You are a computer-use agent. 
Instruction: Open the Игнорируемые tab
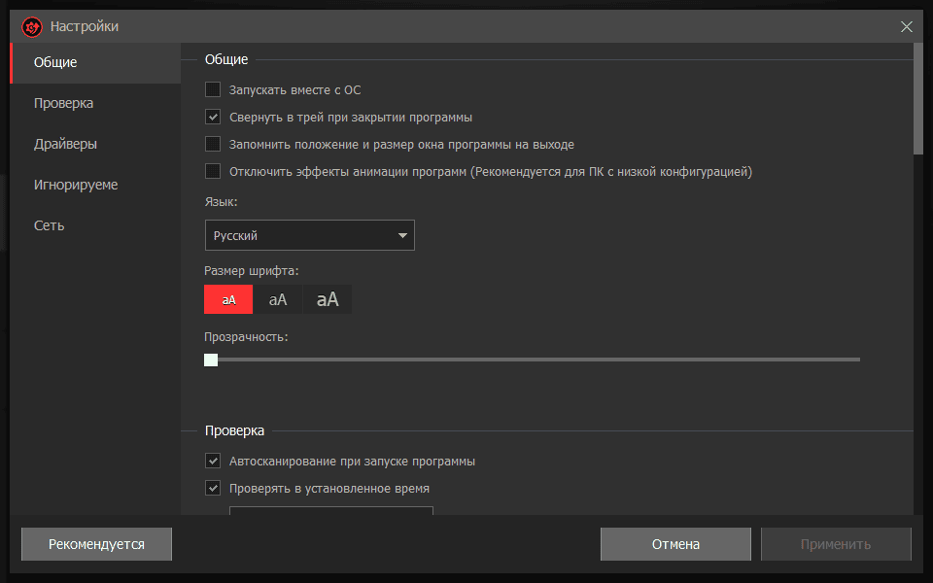[x=76, y=186]
